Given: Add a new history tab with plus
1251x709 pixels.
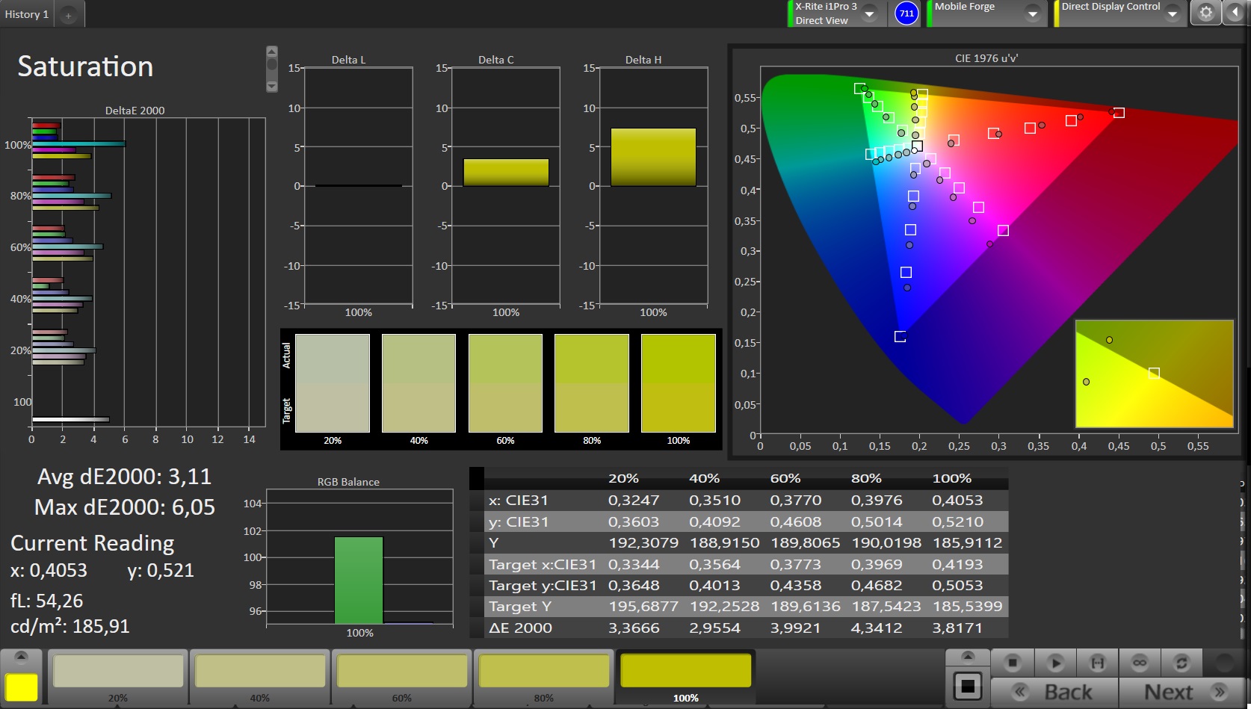Looking at the screenshot, I should point(68,15).
